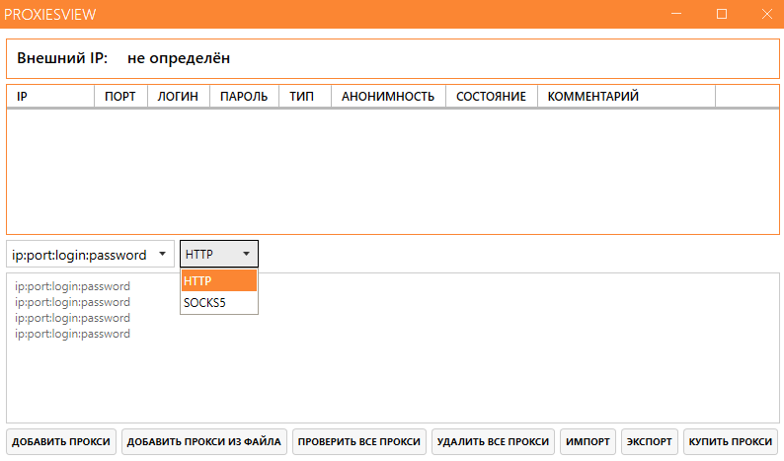Minimize the PROXIESVIEW window

[x=676, y=14]
